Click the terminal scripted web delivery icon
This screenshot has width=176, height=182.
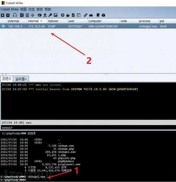pyautogui.click(x=79, y=15)
